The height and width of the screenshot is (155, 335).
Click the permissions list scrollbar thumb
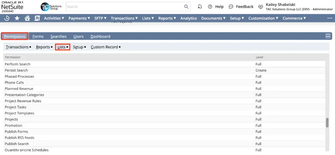click(327, 123)
